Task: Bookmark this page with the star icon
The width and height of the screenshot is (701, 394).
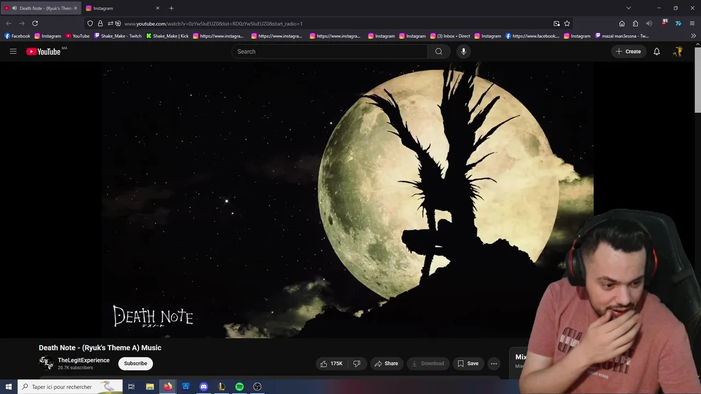Action: pyautogui.click(x=567, y=24)
